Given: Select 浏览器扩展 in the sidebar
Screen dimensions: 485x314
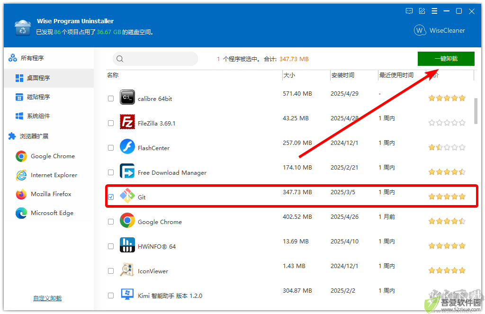Looking at the screenshot, I should (49, 136).
